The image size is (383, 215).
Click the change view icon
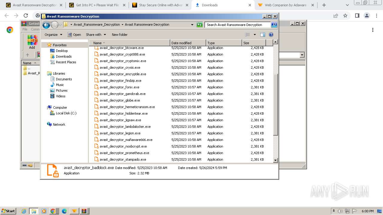247,35
